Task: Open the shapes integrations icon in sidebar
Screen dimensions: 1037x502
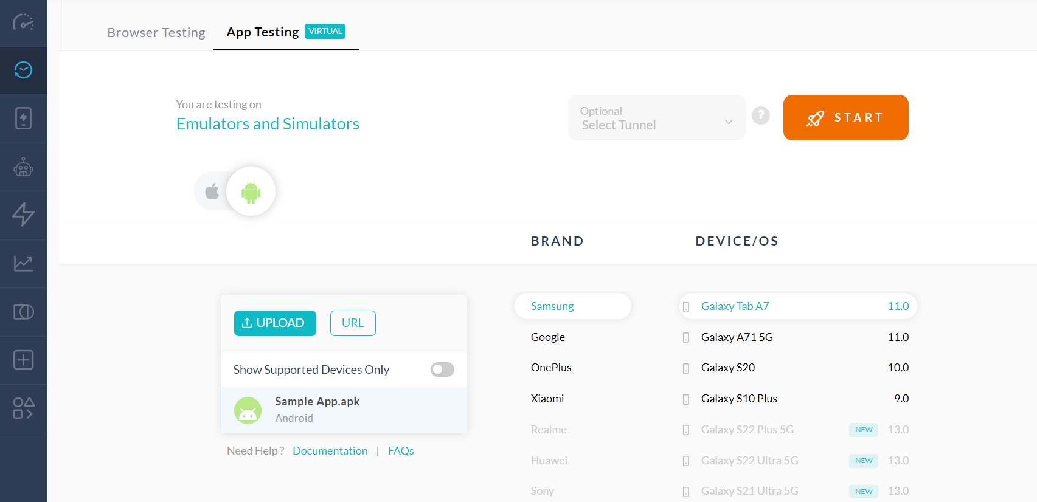Action: point(23,408)
